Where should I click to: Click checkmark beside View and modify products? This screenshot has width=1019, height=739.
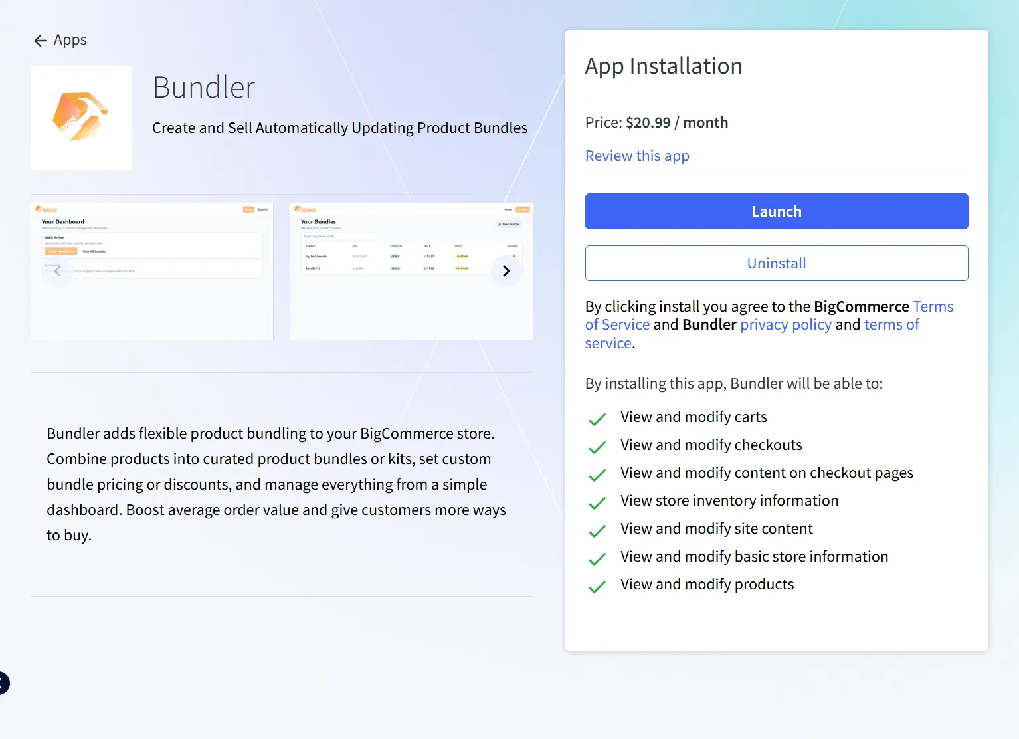coord(597,587)
